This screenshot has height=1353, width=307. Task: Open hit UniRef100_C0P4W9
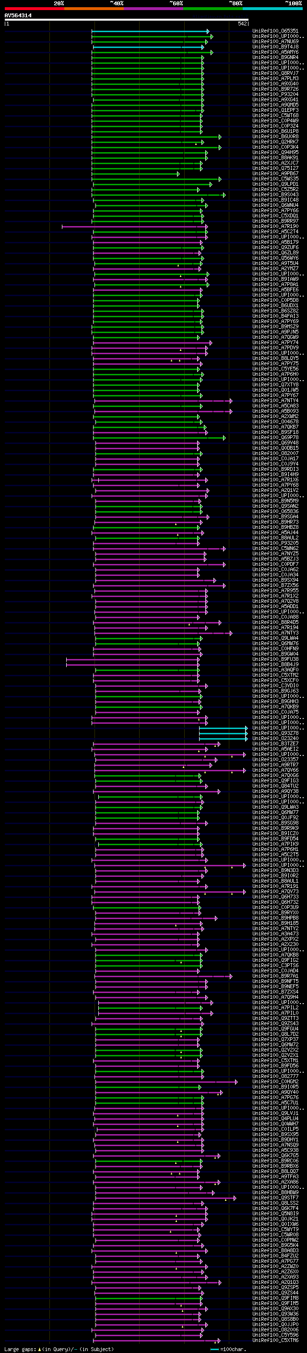coord(275,120)
